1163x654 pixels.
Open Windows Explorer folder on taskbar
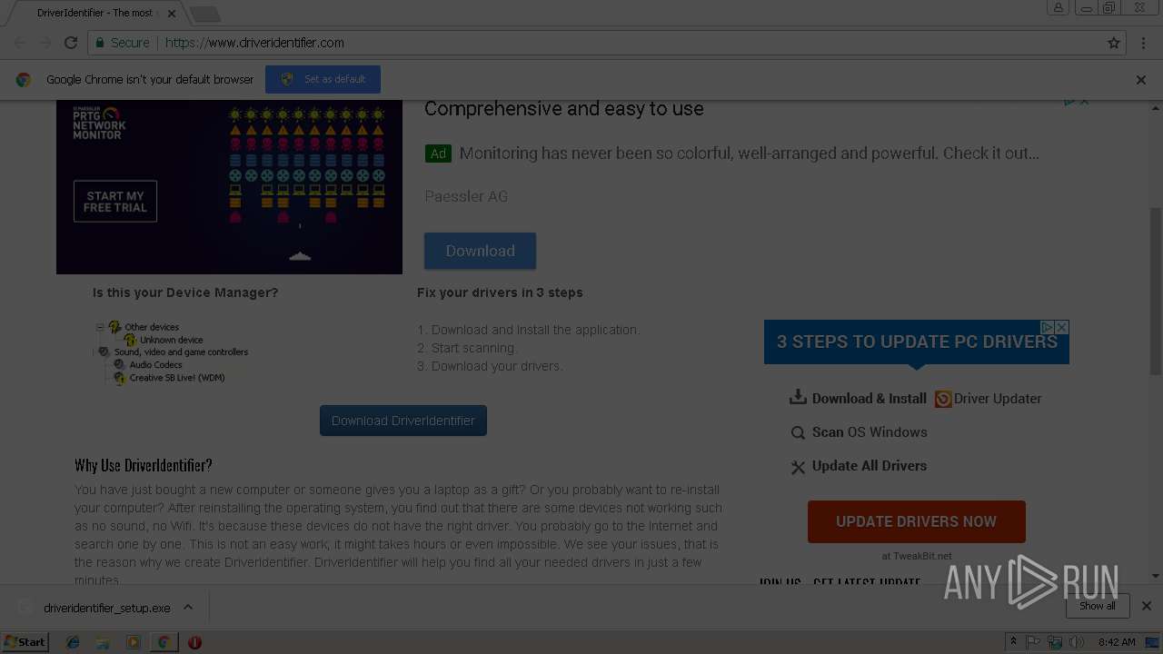pos(103,642)
